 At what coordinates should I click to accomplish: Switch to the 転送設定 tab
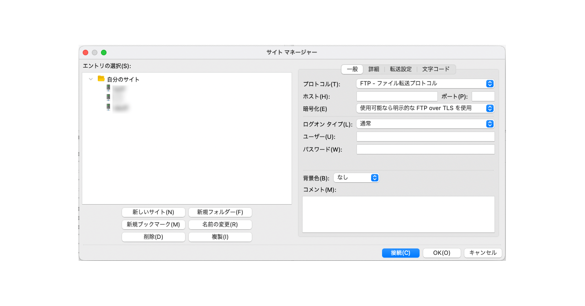point(400,69)
